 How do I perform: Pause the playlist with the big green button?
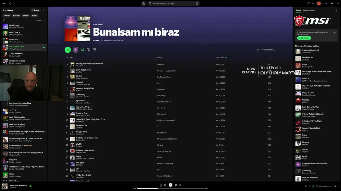(x=68, y=50)
